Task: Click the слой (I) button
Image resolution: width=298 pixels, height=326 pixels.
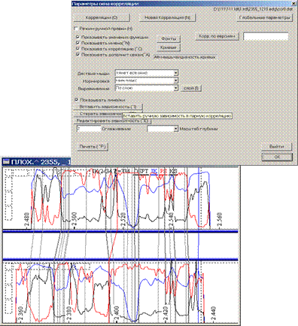Action: [191, 89]
